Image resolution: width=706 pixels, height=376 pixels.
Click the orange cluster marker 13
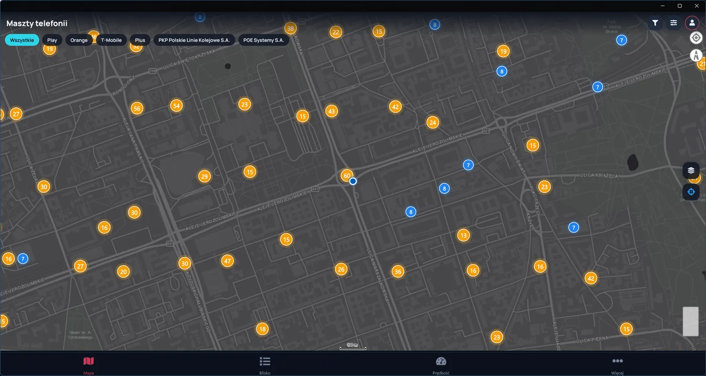(x=463, y=236)
